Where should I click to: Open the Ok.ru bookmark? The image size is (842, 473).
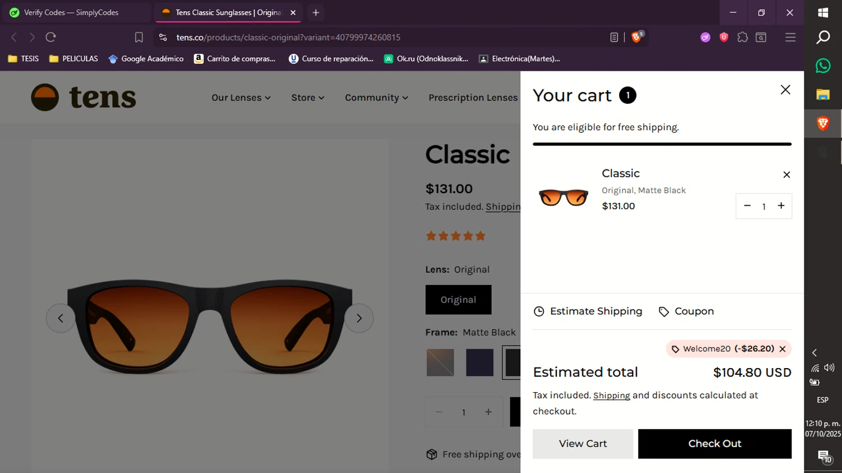pos(426,58)
